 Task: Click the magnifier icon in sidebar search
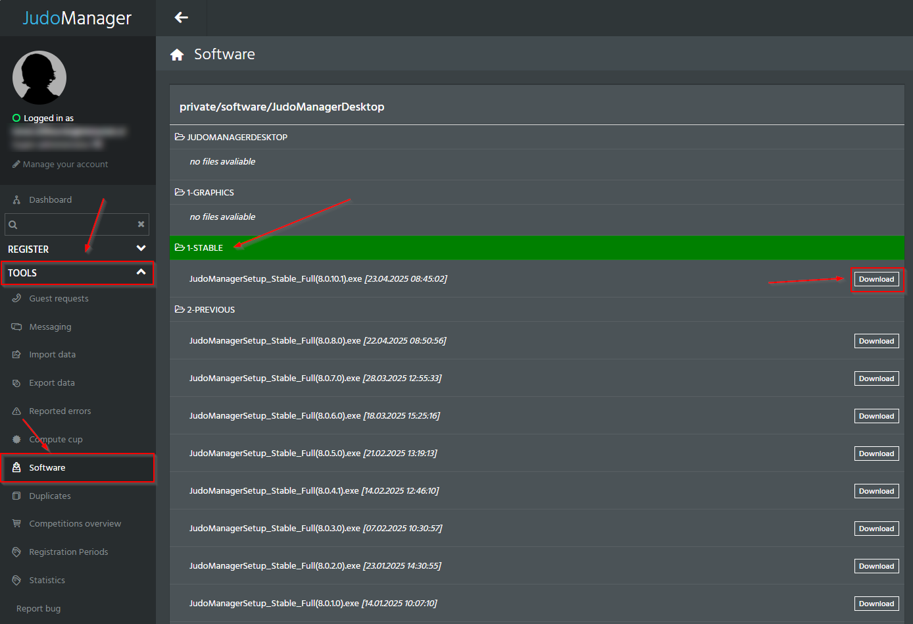(x=13, y=224)
